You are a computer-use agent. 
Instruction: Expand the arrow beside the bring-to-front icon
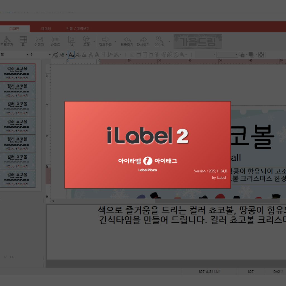coord(247,55)
